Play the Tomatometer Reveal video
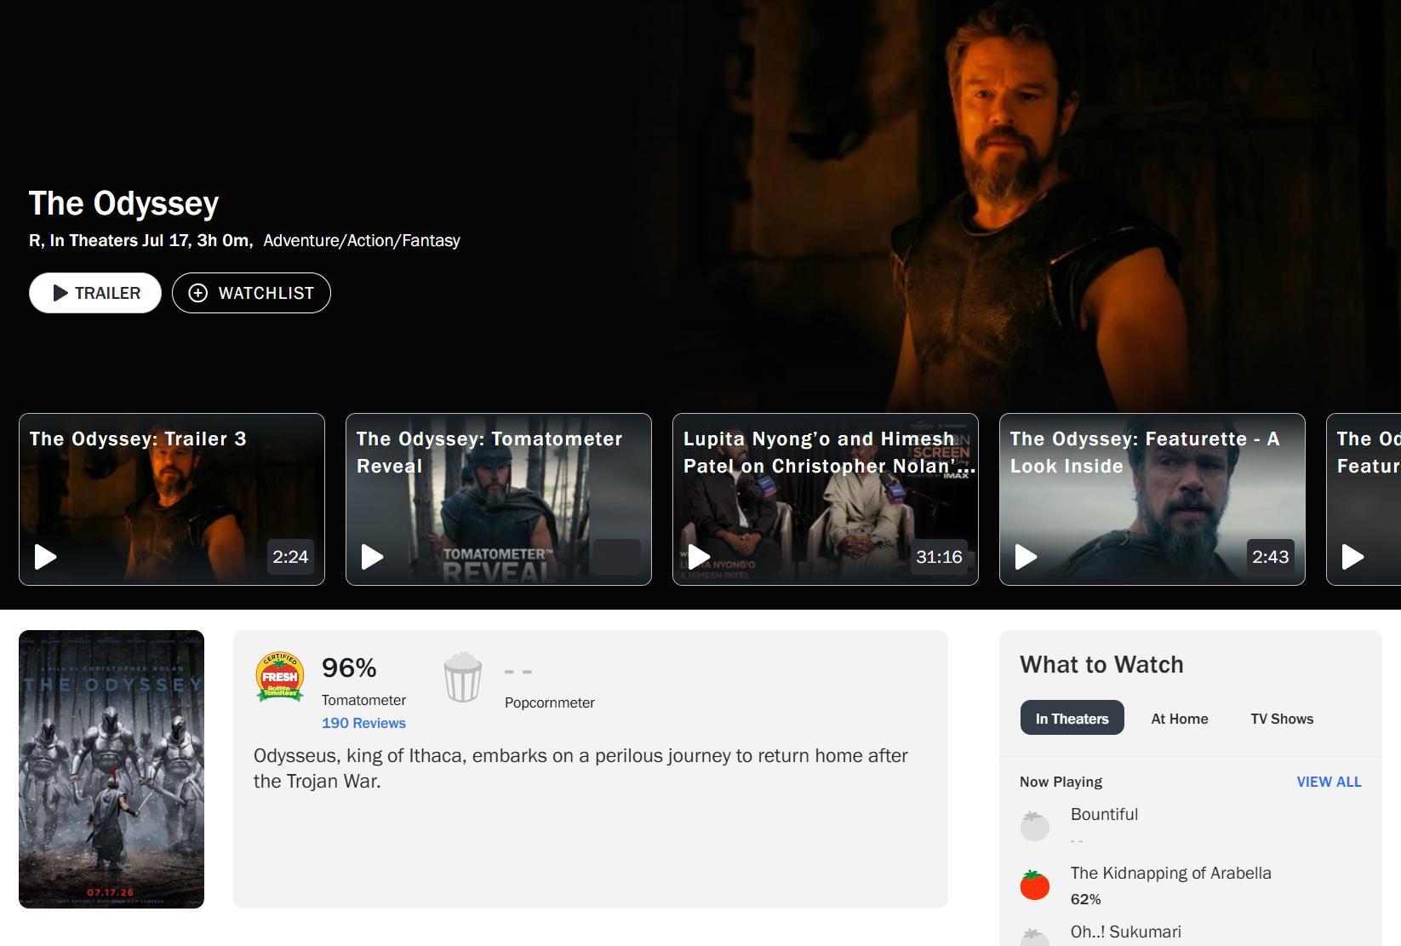1401x946 pixels. (372, 557)
